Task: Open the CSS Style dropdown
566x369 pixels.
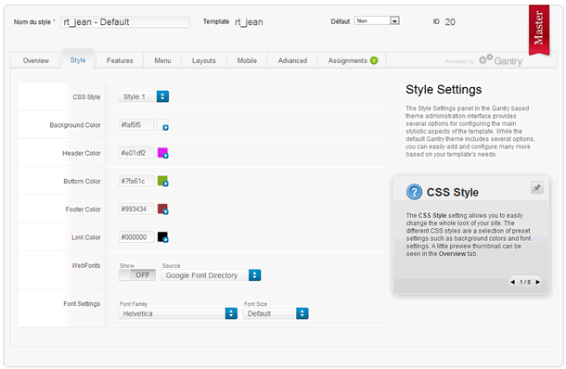Action: [x=143, y=96]
